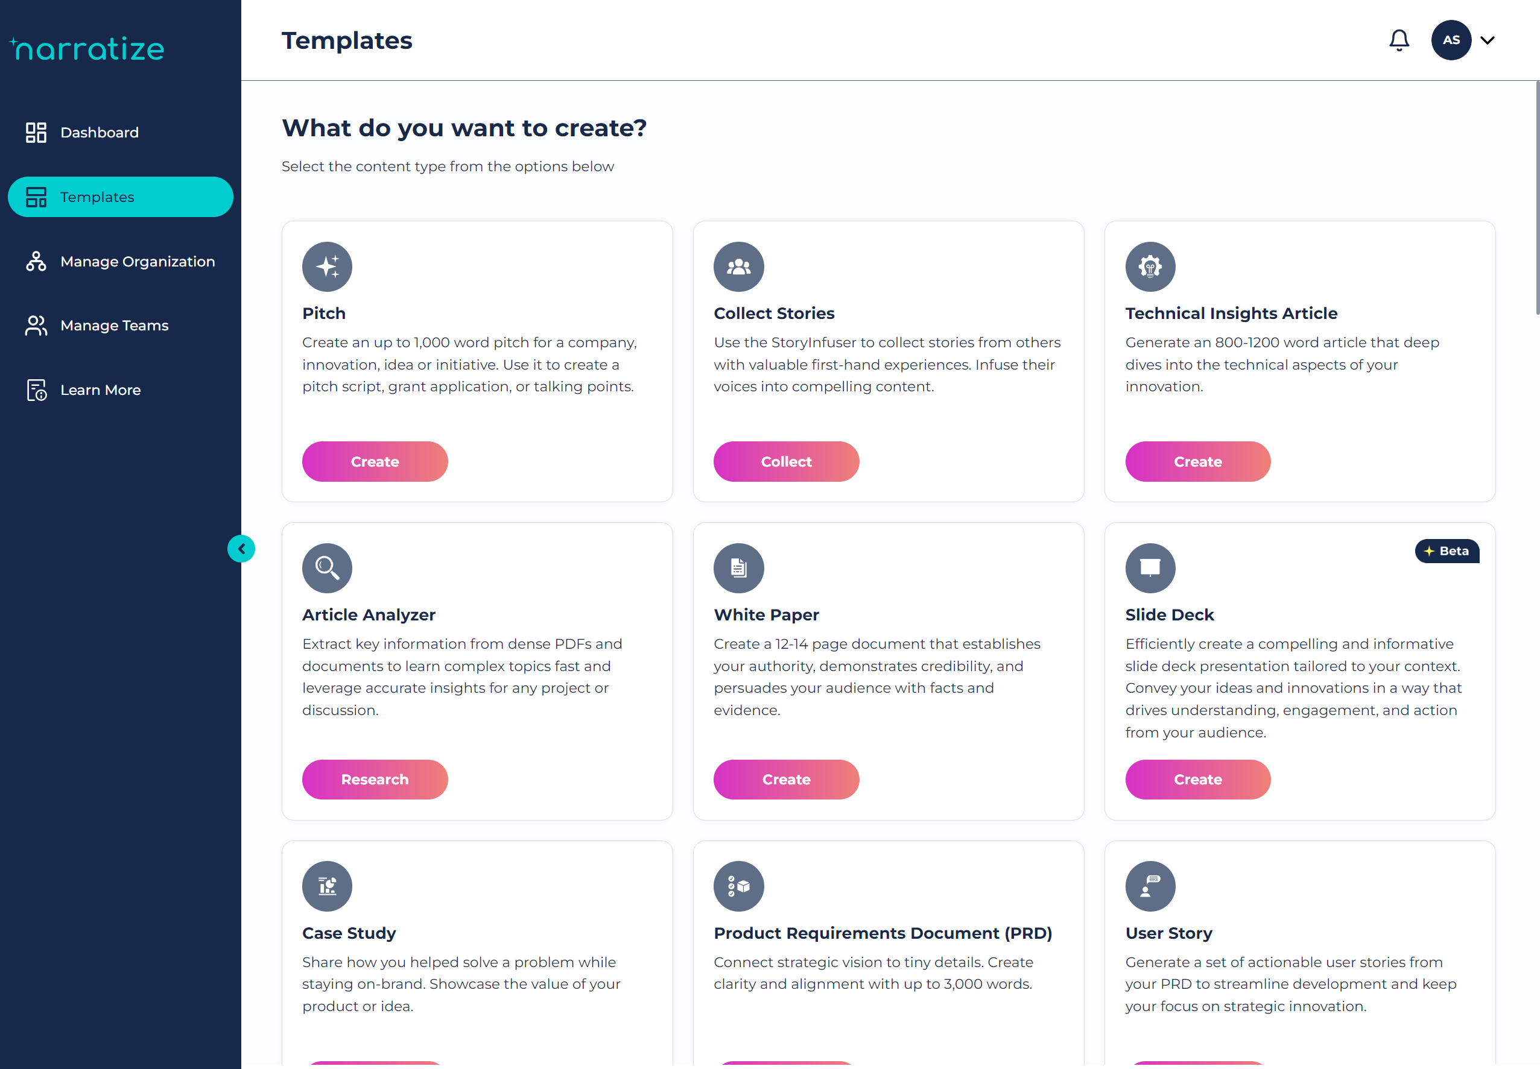Click the Product Requirements Document icon
This screenshot has width=1540, height=1069.
point(738,886)
